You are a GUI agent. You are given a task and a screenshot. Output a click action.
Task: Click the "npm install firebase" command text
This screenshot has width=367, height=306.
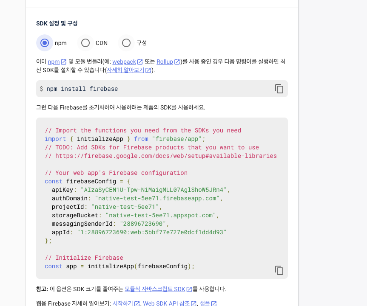tap(82, 89)
